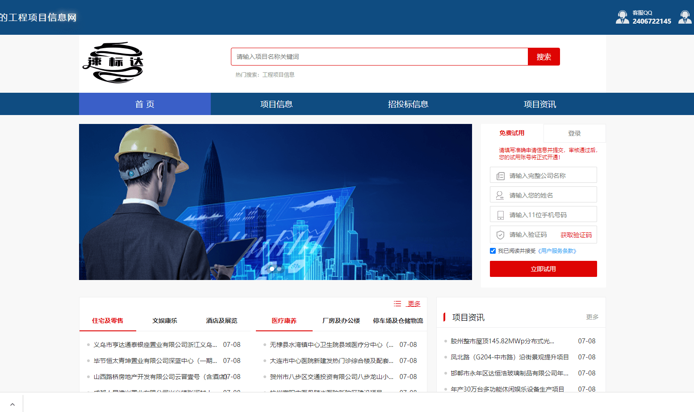The image size is (694, 412).
Task: Click the shield icon in verification field
Action: click(x=500, y=235)
